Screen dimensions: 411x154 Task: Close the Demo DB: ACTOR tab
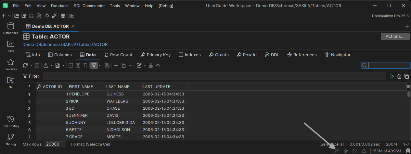point(73,26)
